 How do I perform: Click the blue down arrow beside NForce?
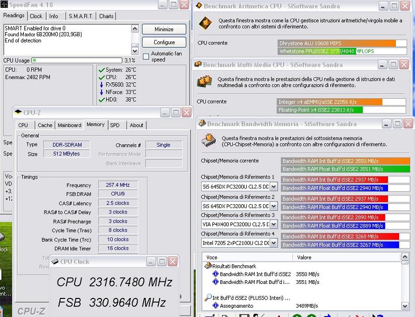click(101, 92)
